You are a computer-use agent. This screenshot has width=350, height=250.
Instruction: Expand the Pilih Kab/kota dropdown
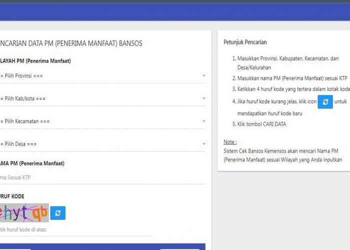tap(102, 98)
